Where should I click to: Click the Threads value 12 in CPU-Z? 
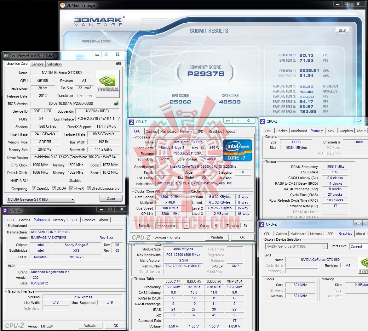pos(245,225)
